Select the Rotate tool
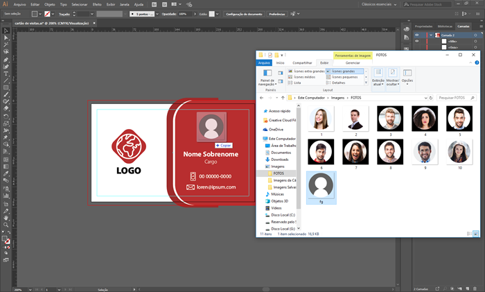Viewport: 485px width, 292px height. click(x=6, y=117)
